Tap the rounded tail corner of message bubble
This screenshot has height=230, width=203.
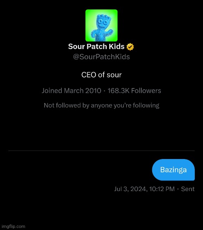(x=193, y=178)
